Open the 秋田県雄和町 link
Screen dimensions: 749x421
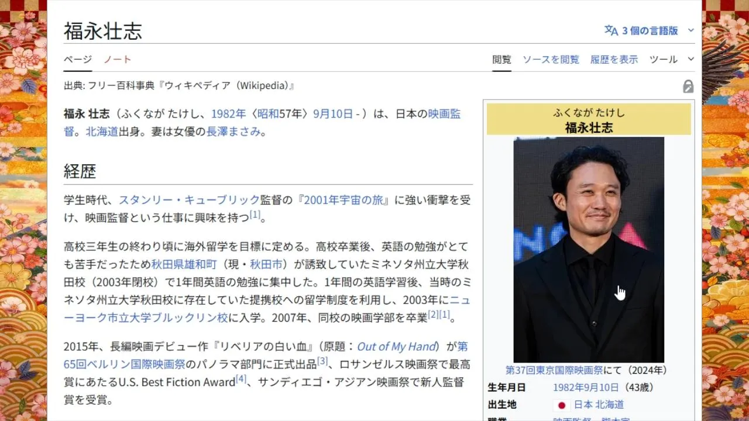tap(184, 264)
